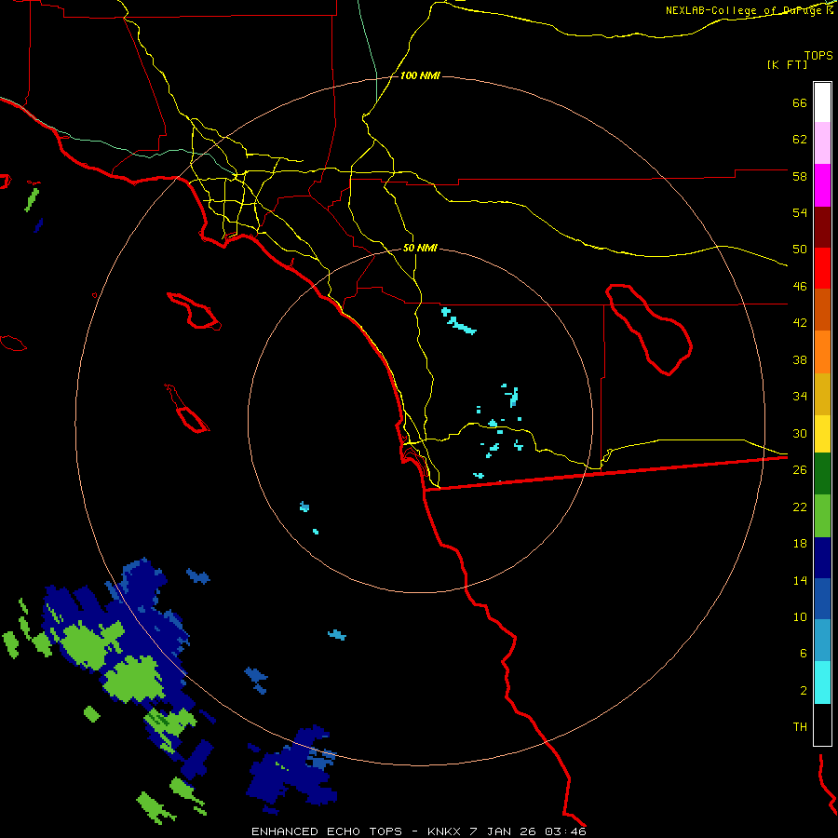The height and width of the screenshot is (838, 838).
Task: Click the black TH swatch at the bottom of the legend
Action: (822, 724)
